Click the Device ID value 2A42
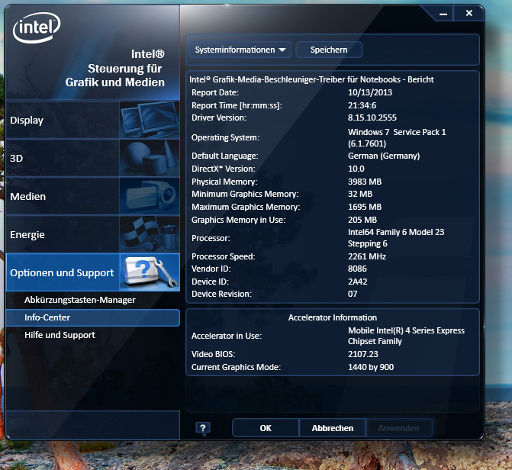The image size is (512, 470). (358, 282)
